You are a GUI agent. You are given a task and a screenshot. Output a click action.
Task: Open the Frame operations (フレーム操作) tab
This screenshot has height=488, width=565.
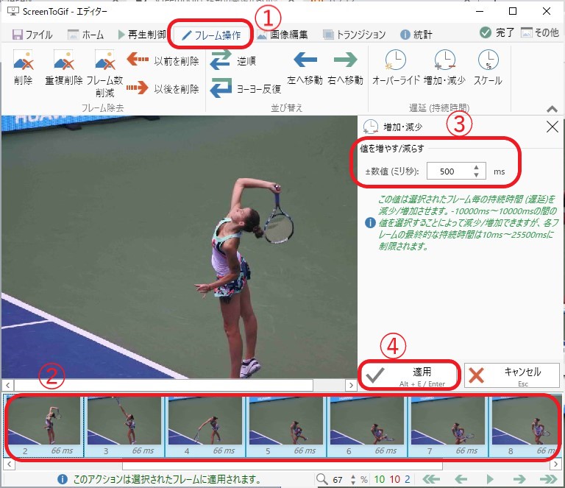(211, 35)
